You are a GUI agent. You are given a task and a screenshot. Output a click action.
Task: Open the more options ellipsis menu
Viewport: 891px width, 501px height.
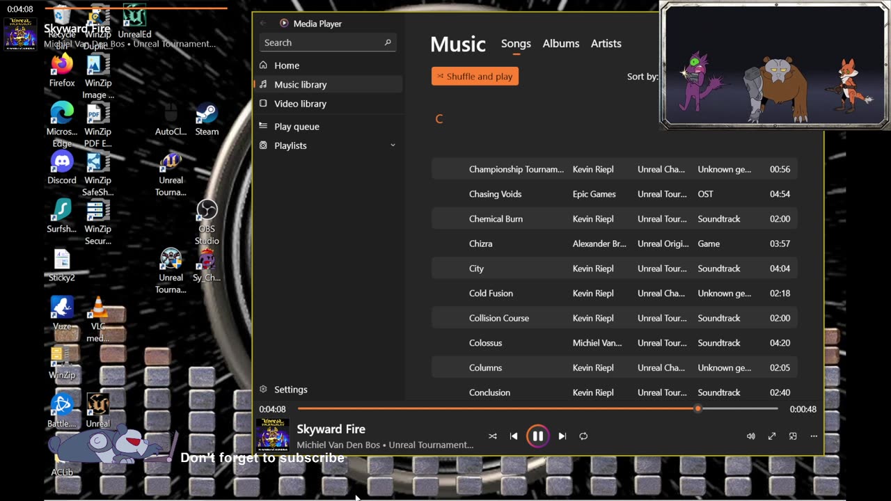click(814, 436)
